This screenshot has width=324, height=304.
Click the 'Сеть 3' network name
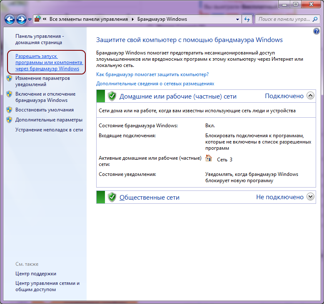tap(224, 160)
